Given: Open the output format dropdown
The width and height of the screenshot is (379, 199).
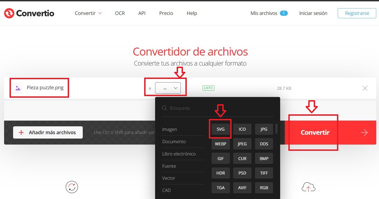Looking at the screenshot, I should coord(168,88).
